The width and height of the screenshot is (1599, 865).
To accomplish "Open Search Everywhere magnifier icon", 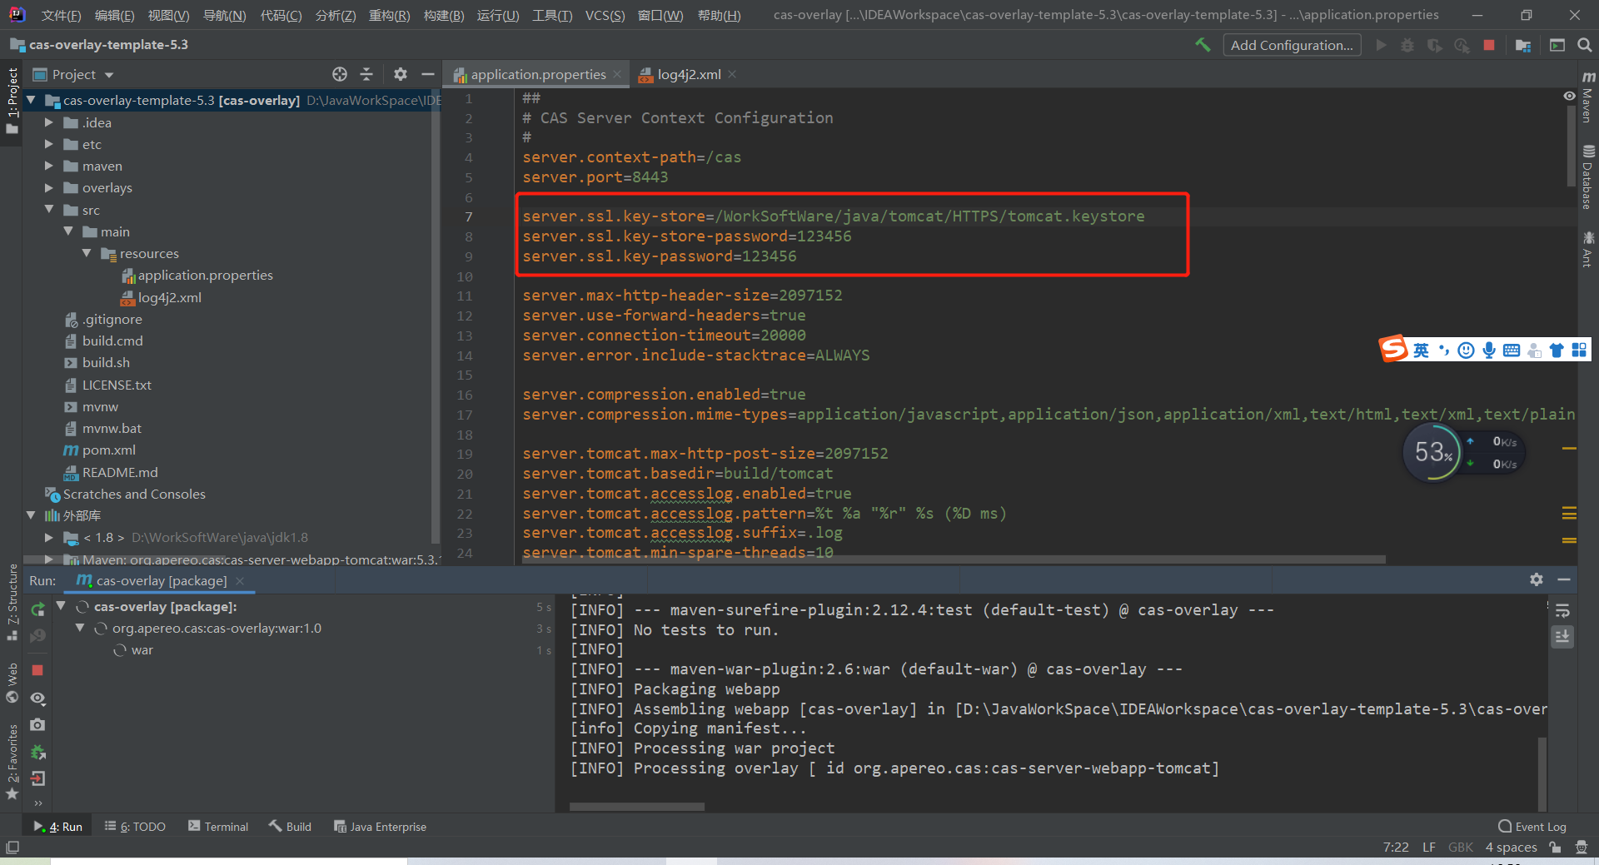I will point(1585,45).
